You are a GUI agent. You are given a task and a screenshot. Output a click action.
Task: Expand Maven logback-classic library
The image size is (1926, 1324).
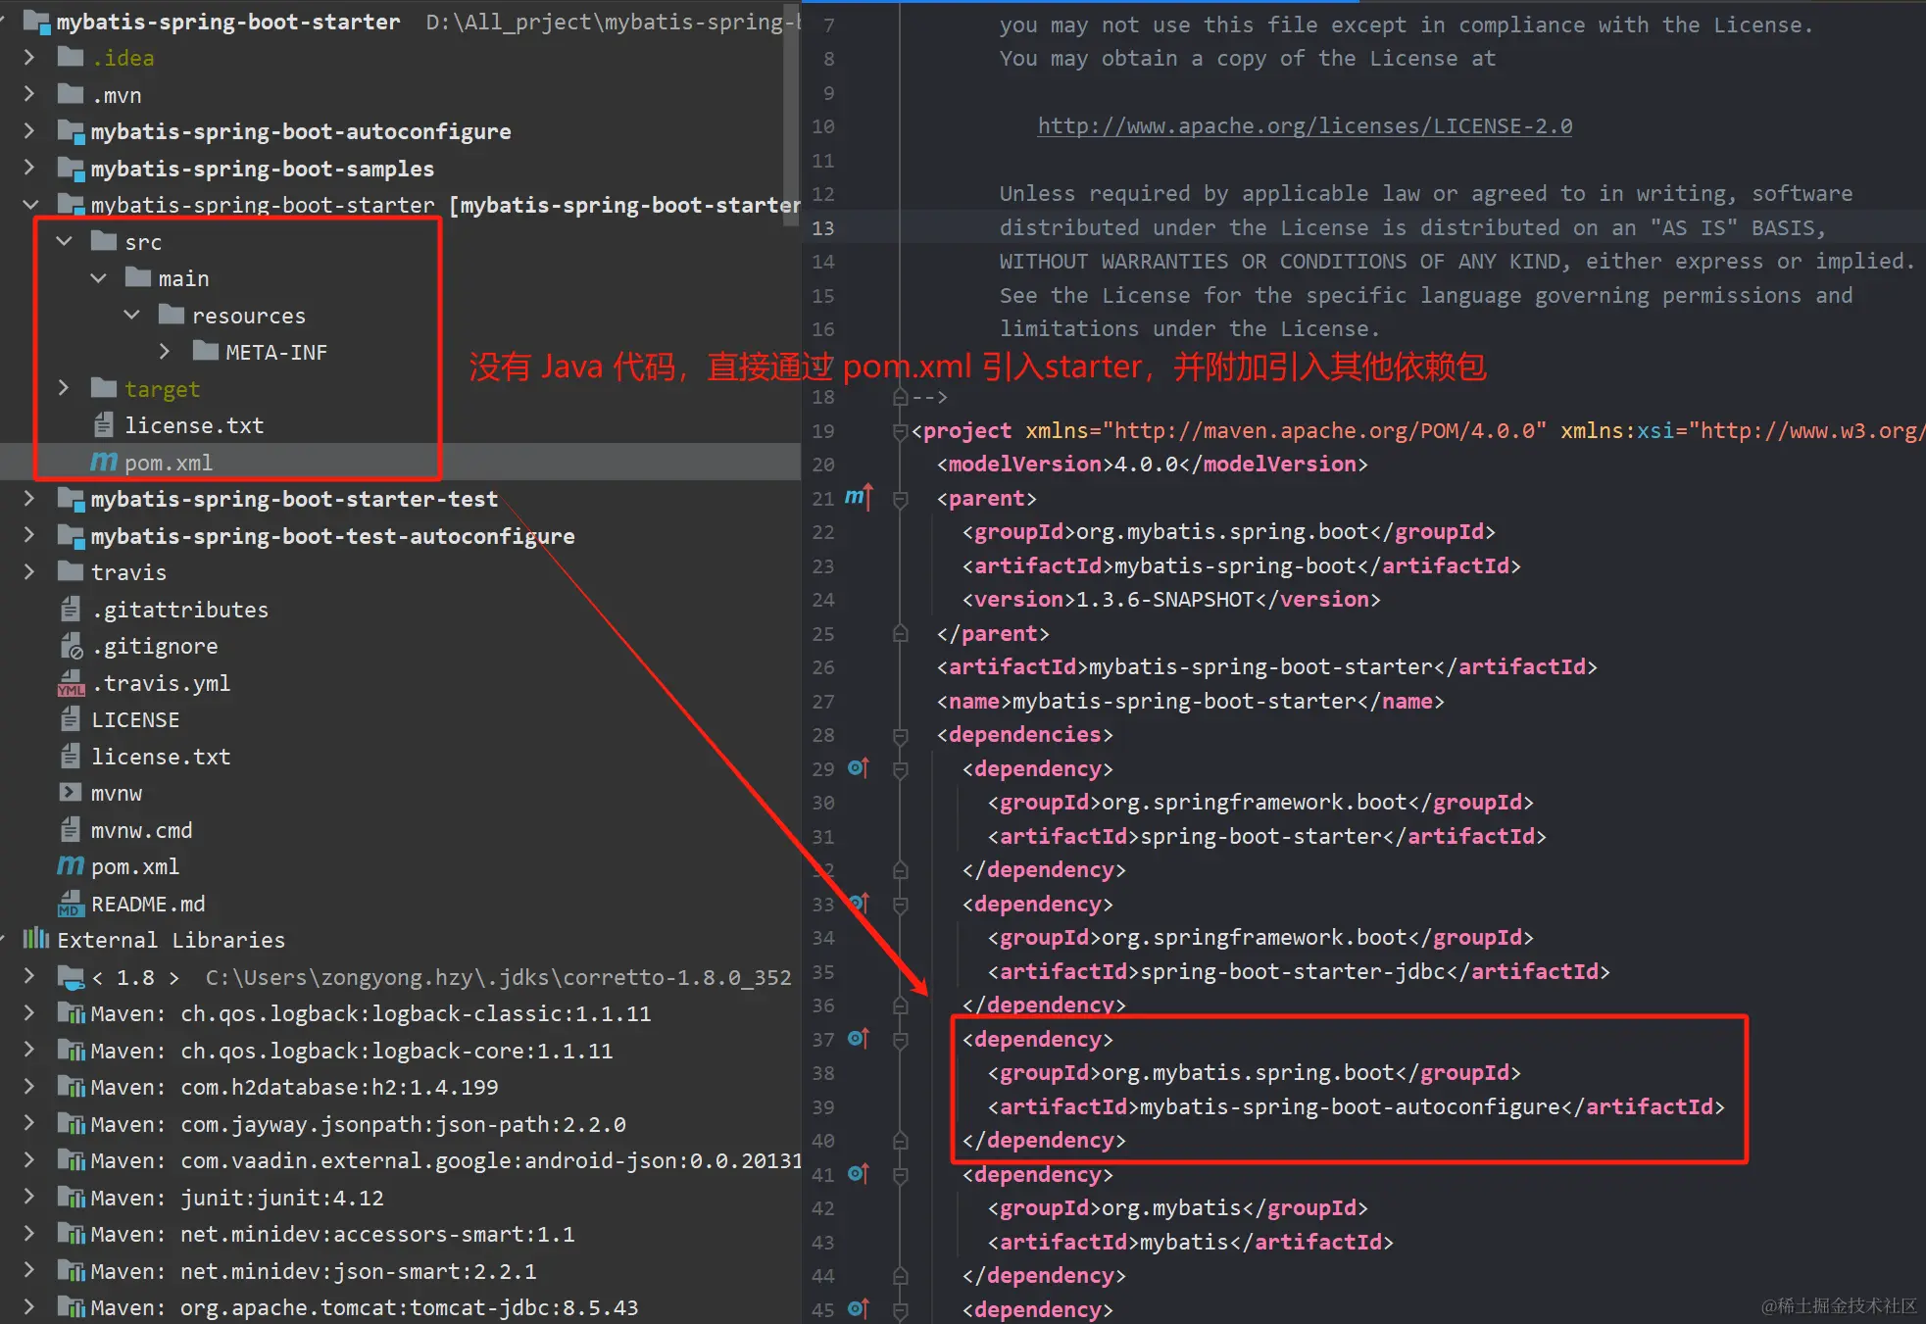29,1012
